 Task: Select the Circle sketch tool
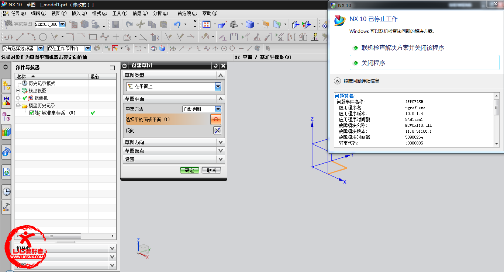pos(43,37)
